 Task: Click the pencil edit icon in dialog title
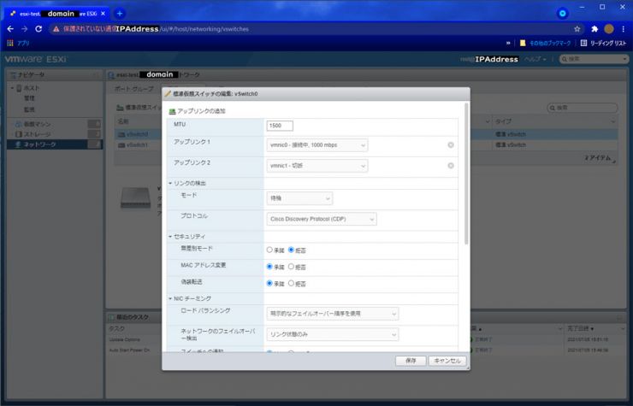pyautogui.click(x=168, y=94)
